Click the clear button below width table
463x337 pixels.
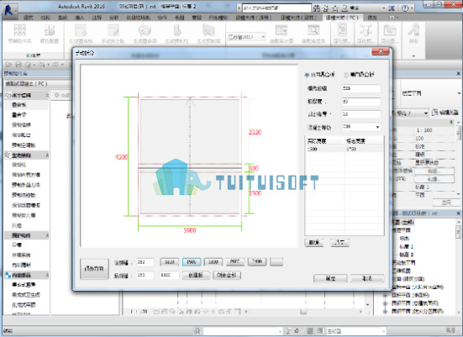pos(339,243)
